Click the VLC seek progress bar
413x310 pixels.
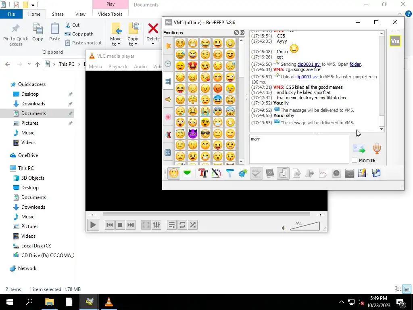pos(206,215)
